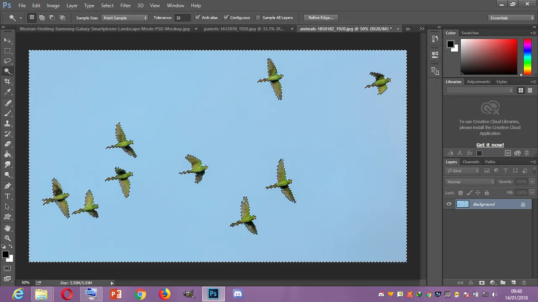Toggle Quick Mask mode icon
This screenshot has width=538, height=302.
8,268
